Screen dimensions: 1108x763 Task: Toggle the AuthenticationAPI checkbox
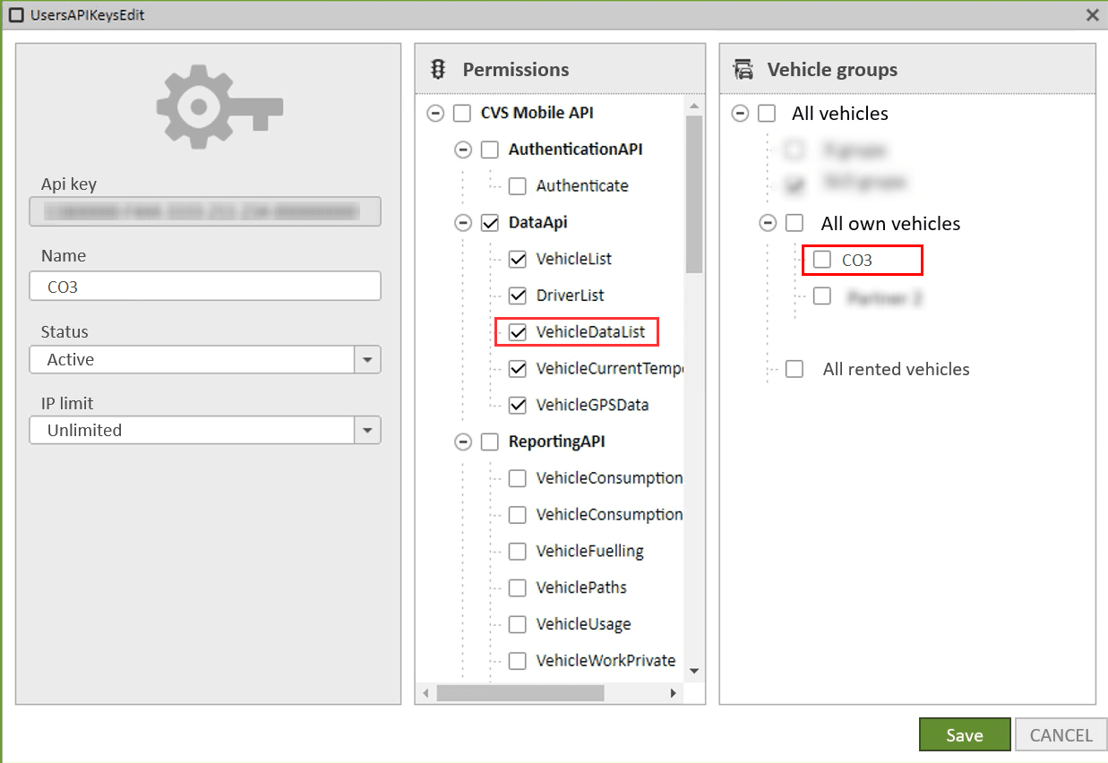pyautogui.click(x=490, y=150)
